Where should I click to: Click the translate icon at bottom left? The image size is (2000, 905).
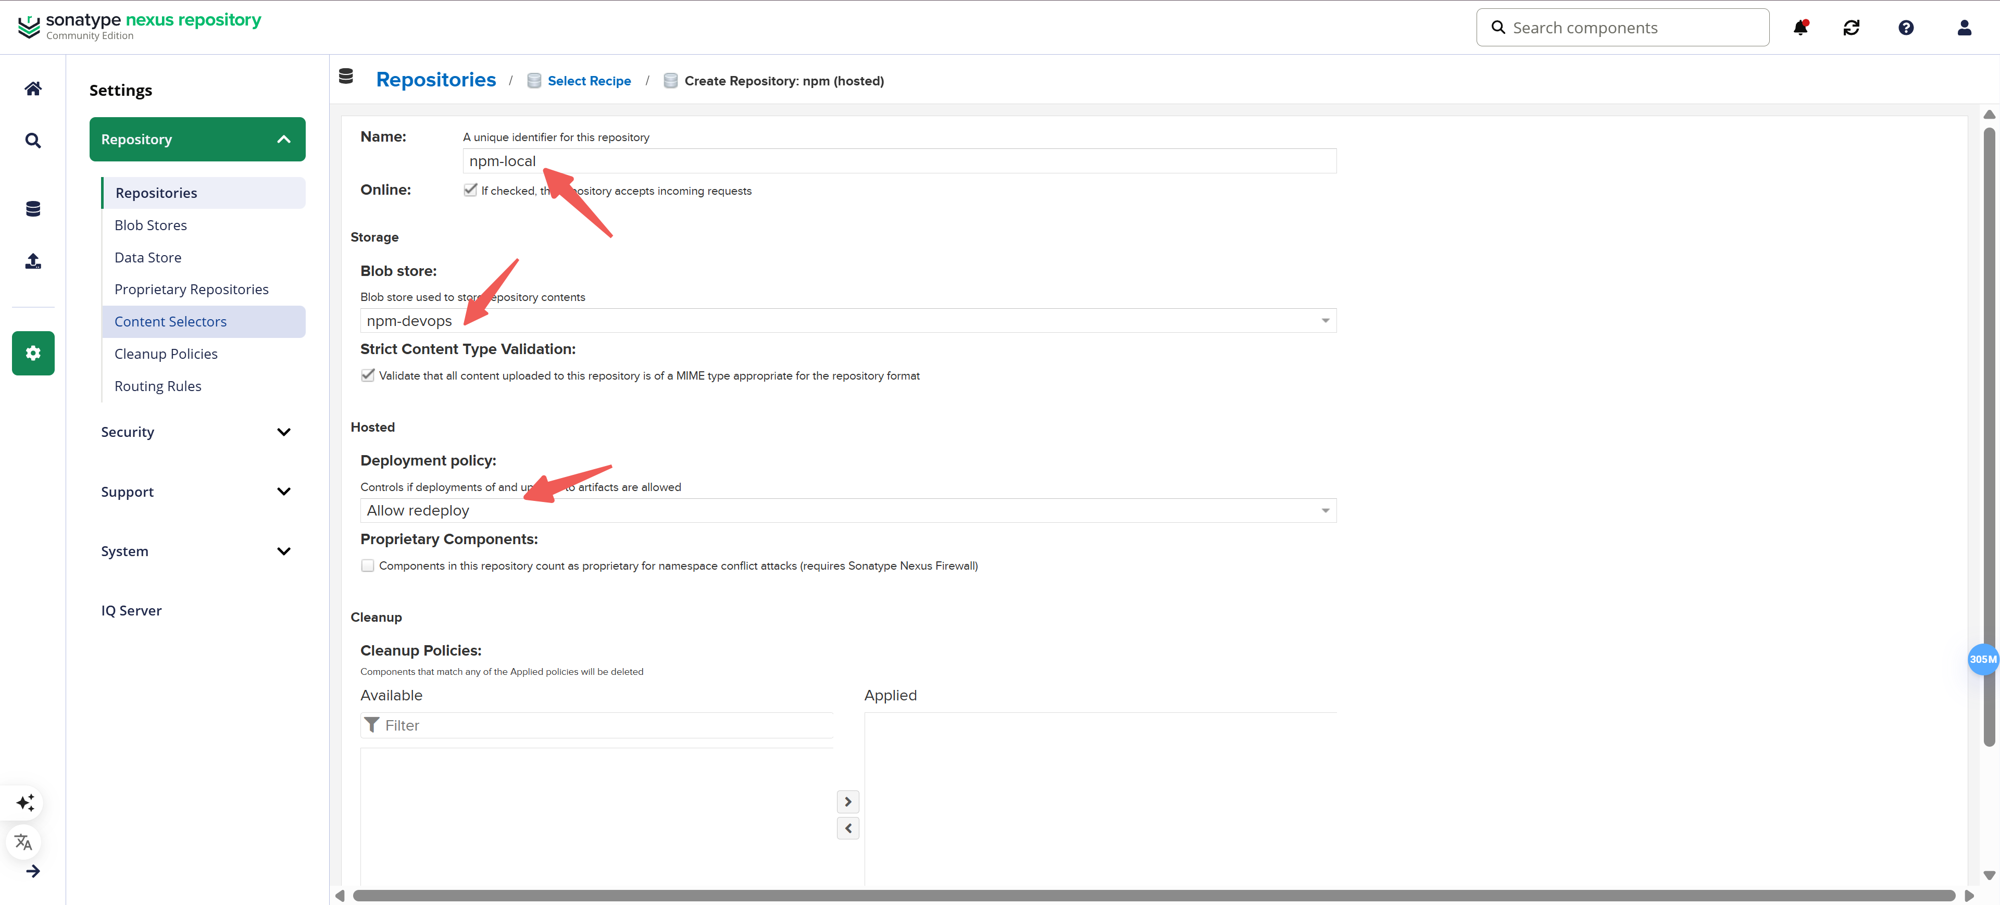[23, 842]
